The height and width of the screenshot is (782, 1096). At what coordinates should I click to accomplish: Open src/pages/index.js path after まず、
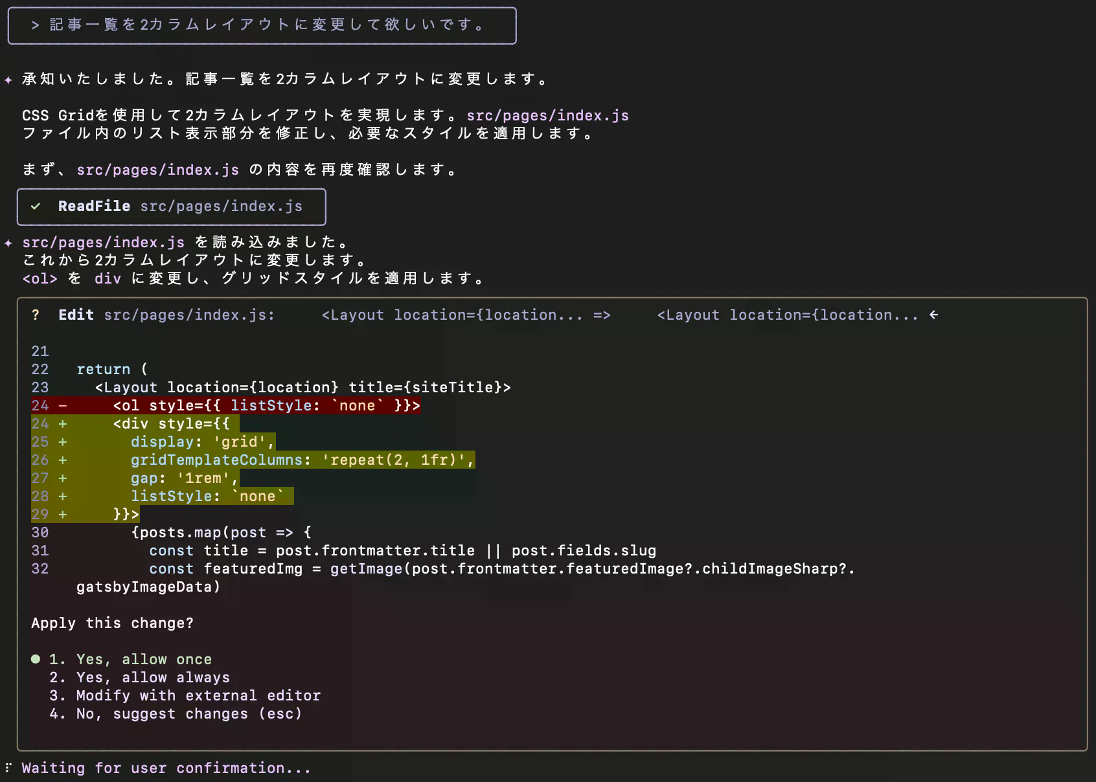pos(157,170)
